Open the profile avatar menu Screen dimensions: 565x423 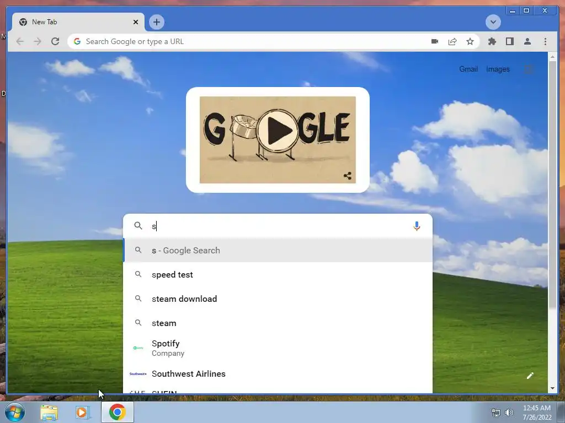pyautogui.click(x=527, y=41)
